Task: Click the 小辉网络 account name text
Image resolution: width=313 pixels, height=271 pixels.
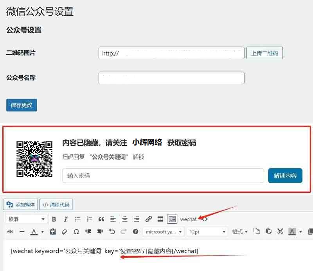Action: click(147, 142)
